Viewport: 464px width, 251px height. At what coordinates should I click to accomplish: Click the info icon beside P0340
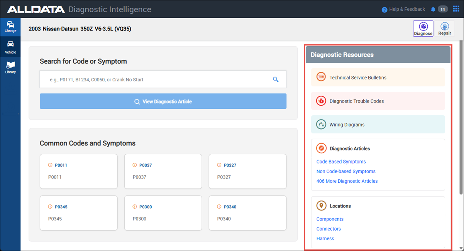[x=219, y=207]
